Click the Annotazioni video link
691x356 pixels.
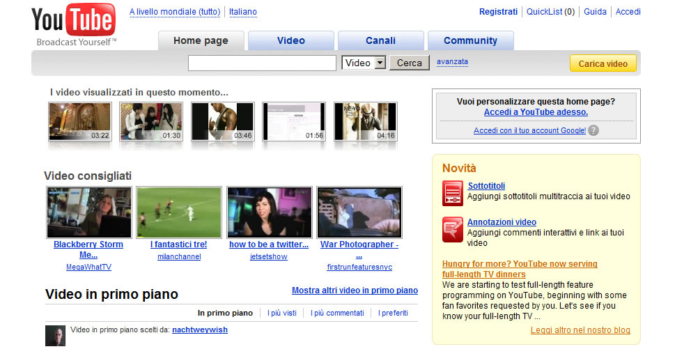click(x=502, y=222)
